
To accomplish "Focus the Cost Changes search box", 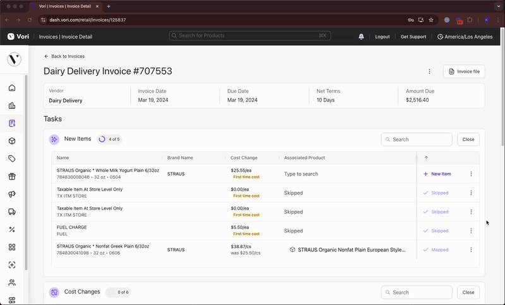I will click(x=417, y=292).
